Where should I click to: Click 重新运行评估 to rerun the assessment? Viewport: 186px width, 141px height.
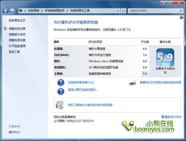173,117
